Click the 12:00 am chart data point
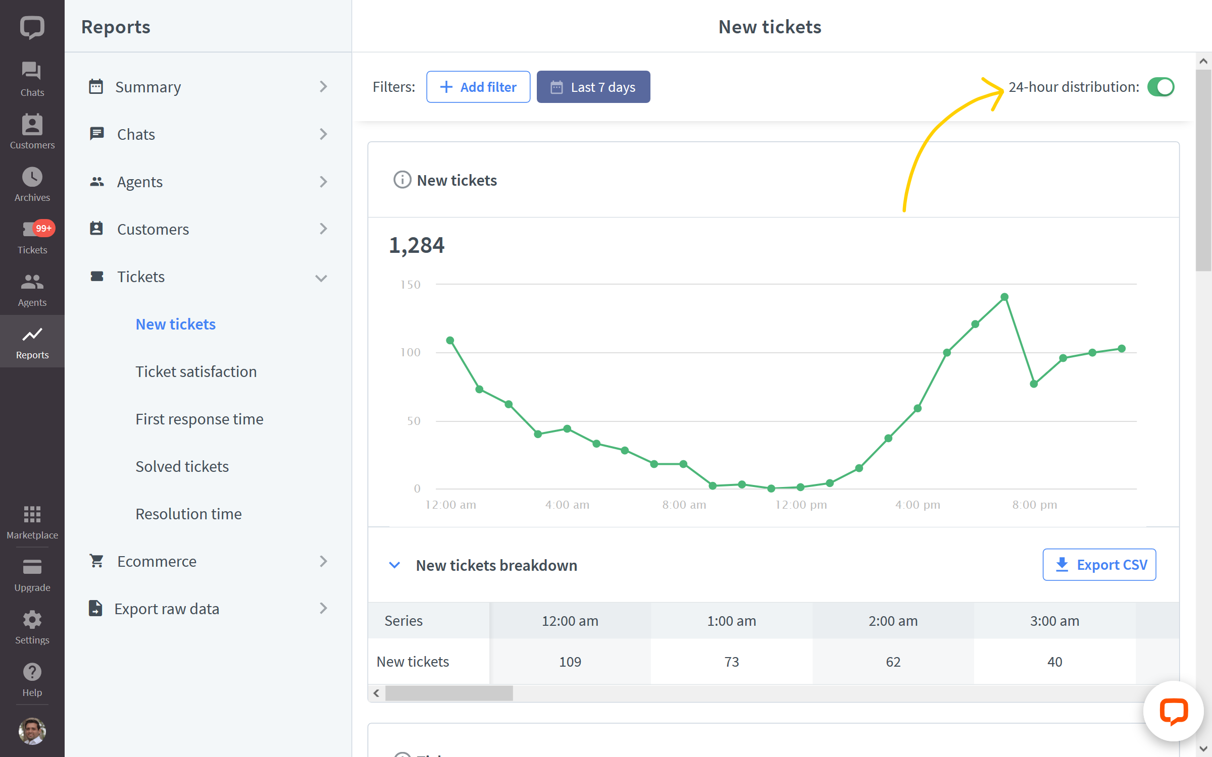 click(x=450, y=340)
